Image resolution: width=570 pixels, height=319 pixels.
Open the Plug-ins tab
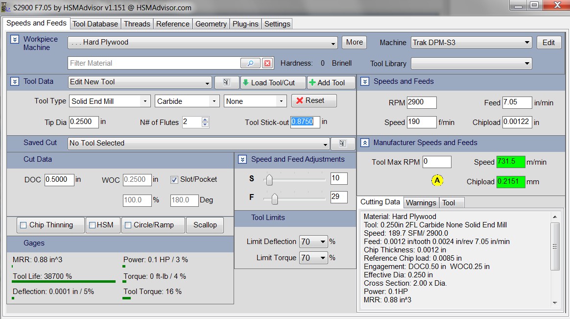(x=245, y=24)
